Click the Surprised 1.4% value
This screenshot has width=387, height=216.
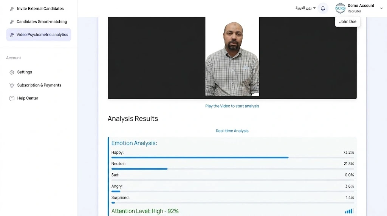(x=350, y=198)
